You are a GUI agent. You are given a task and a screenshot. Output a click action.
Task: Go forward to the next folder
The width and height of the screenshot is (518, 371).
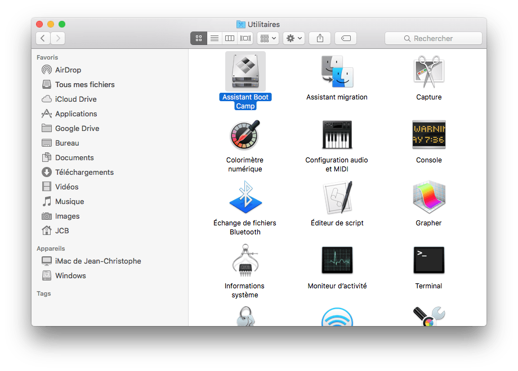click(58, 38)
